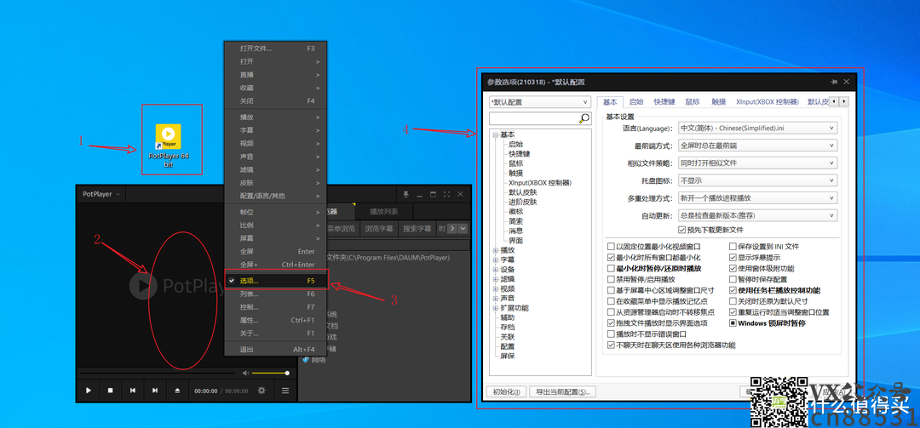Mute audio using the speaker icon
920x428 pixels.
coord(246,373)
